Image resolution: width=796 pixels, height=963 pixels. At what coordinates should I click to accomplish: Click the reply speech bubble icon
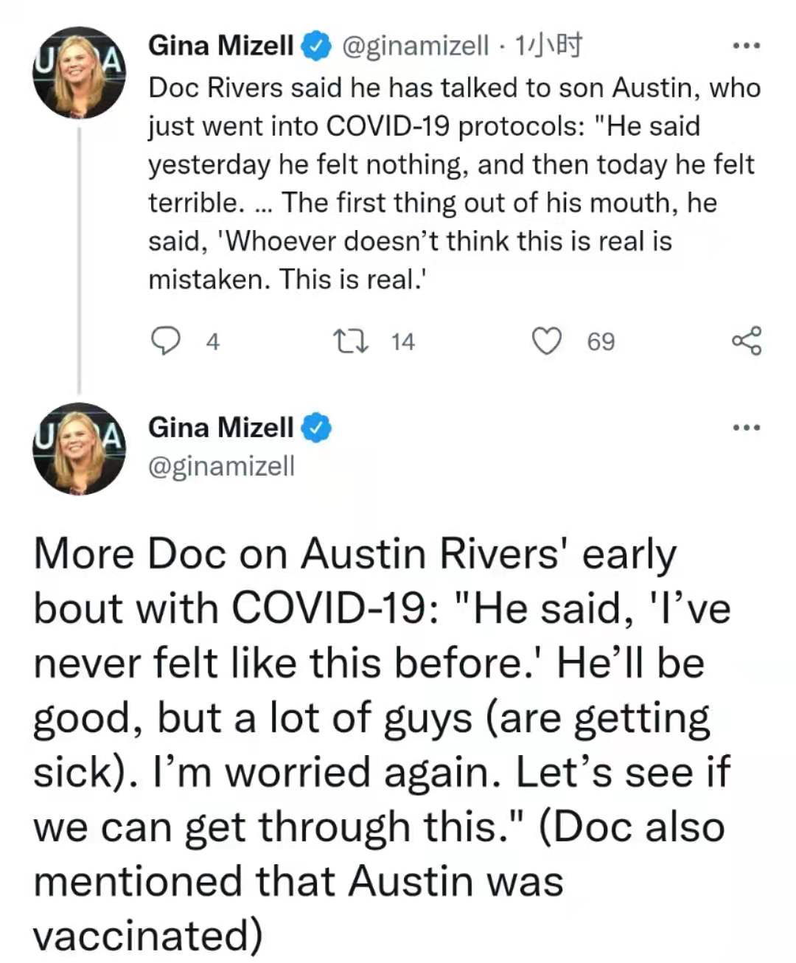click(166, 341)
